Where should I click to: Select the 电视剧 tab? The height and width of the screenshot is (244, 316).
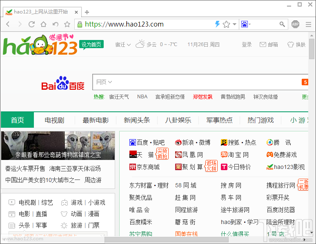54,120
